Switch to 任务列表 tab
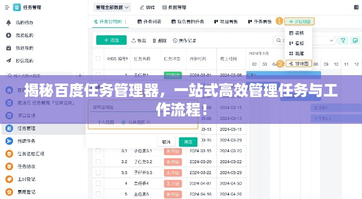 [149, 22]
